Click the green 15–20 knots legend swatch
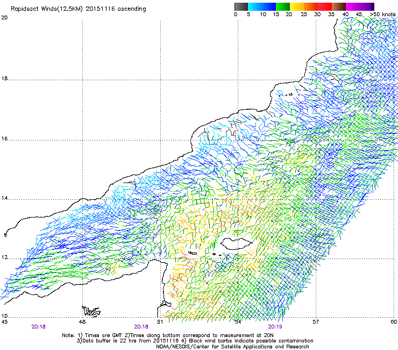This screenshot has height=350, width=398. [283, 6]
